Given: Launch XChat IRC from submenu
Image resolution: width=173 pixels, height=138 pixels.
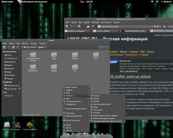Looking at the screenshot, I should 108,113.
